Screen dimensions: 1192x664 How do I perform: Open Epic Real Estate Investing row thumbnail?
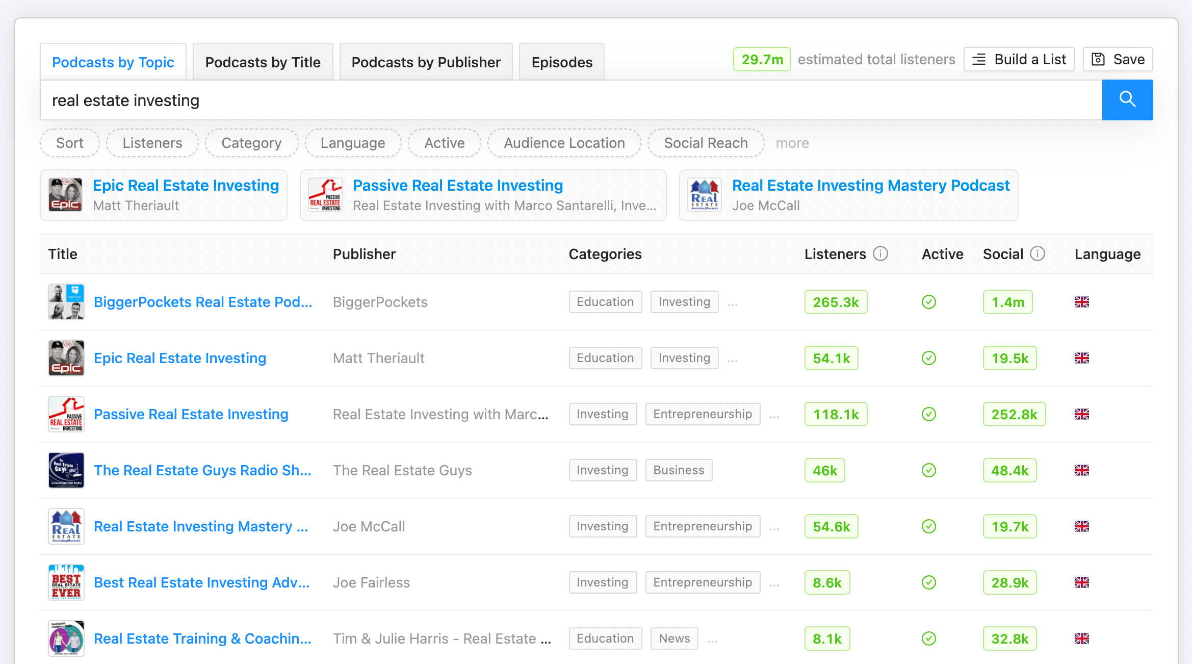66,358
